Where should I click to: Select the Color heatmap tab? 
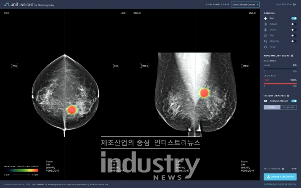[272, 107]
